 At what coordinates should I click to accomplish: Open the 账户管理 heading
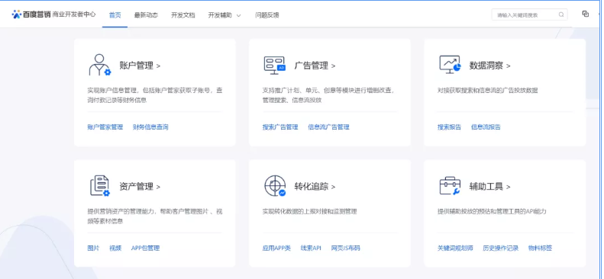pos(140,66)
